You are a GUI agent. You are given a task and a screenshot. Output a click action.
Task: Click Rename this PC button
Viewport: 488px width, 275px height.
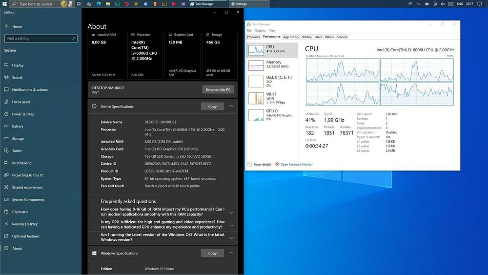(218, 90)
